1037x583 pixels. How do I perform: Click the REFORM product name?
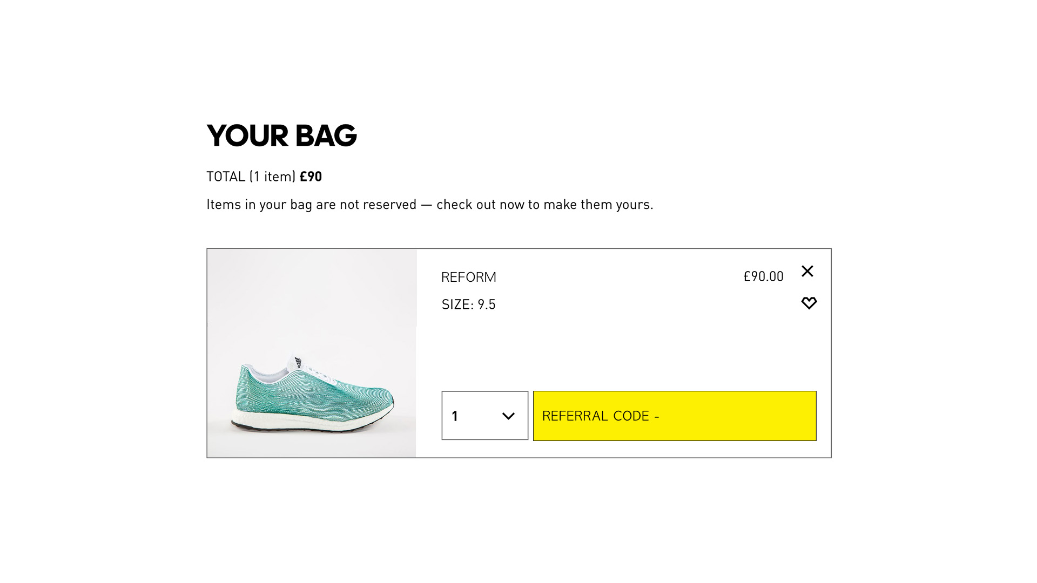pos(468,277)
